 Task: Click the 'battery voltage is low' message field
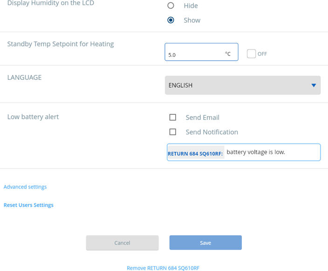click(x=272, y=152)
